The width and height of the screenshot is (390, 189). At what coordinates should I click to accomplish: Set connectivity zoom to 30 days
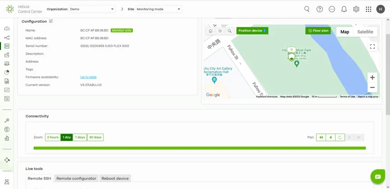[95, 137]
